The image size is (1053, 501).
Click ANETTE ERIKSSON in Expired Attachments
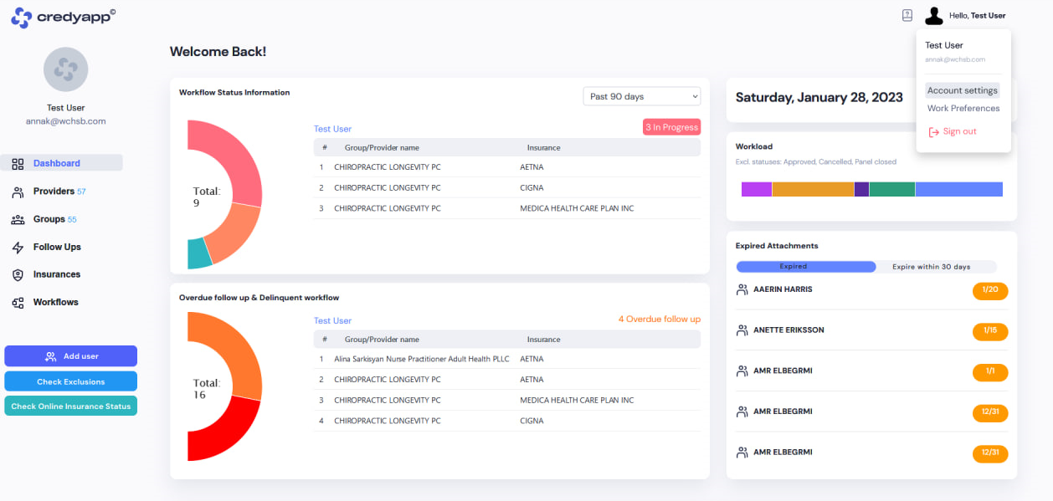[788, 330]
